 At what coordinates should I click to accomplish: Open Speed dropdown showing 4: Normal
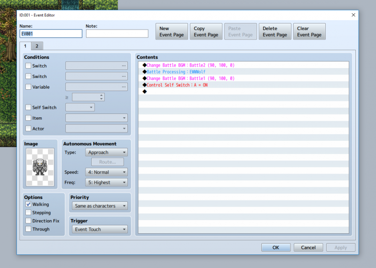pos(107,172)
